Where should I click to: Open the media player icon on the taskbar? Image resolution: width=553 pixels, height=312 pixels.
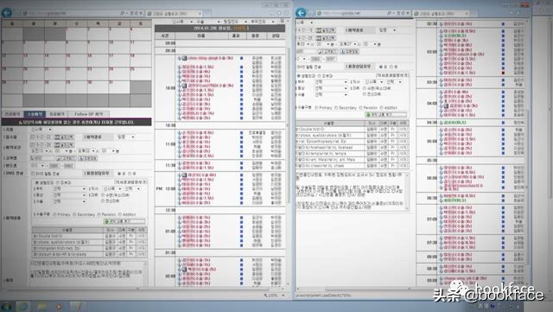(x=59, y=306)
